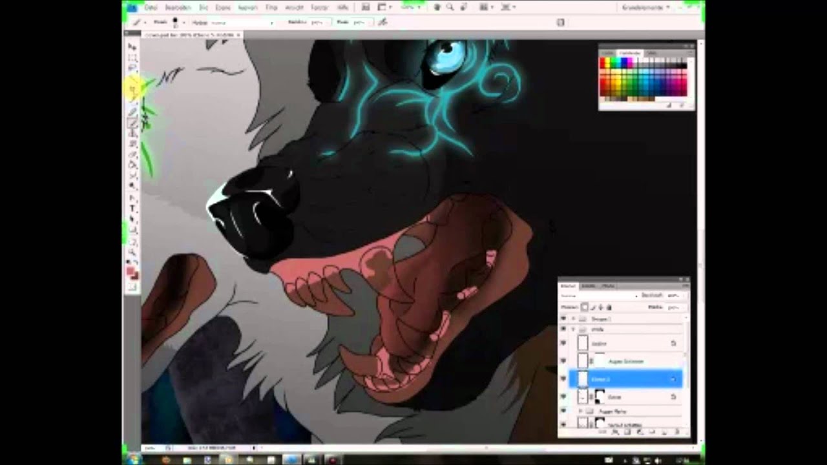The width and height of the screenshot is (827, 465).
Task: Select the Move tool
Action: pos(132,46)
